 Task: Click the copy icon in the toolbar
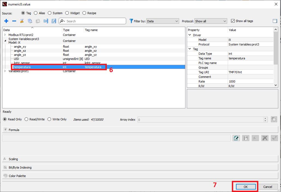click(30, 21)
